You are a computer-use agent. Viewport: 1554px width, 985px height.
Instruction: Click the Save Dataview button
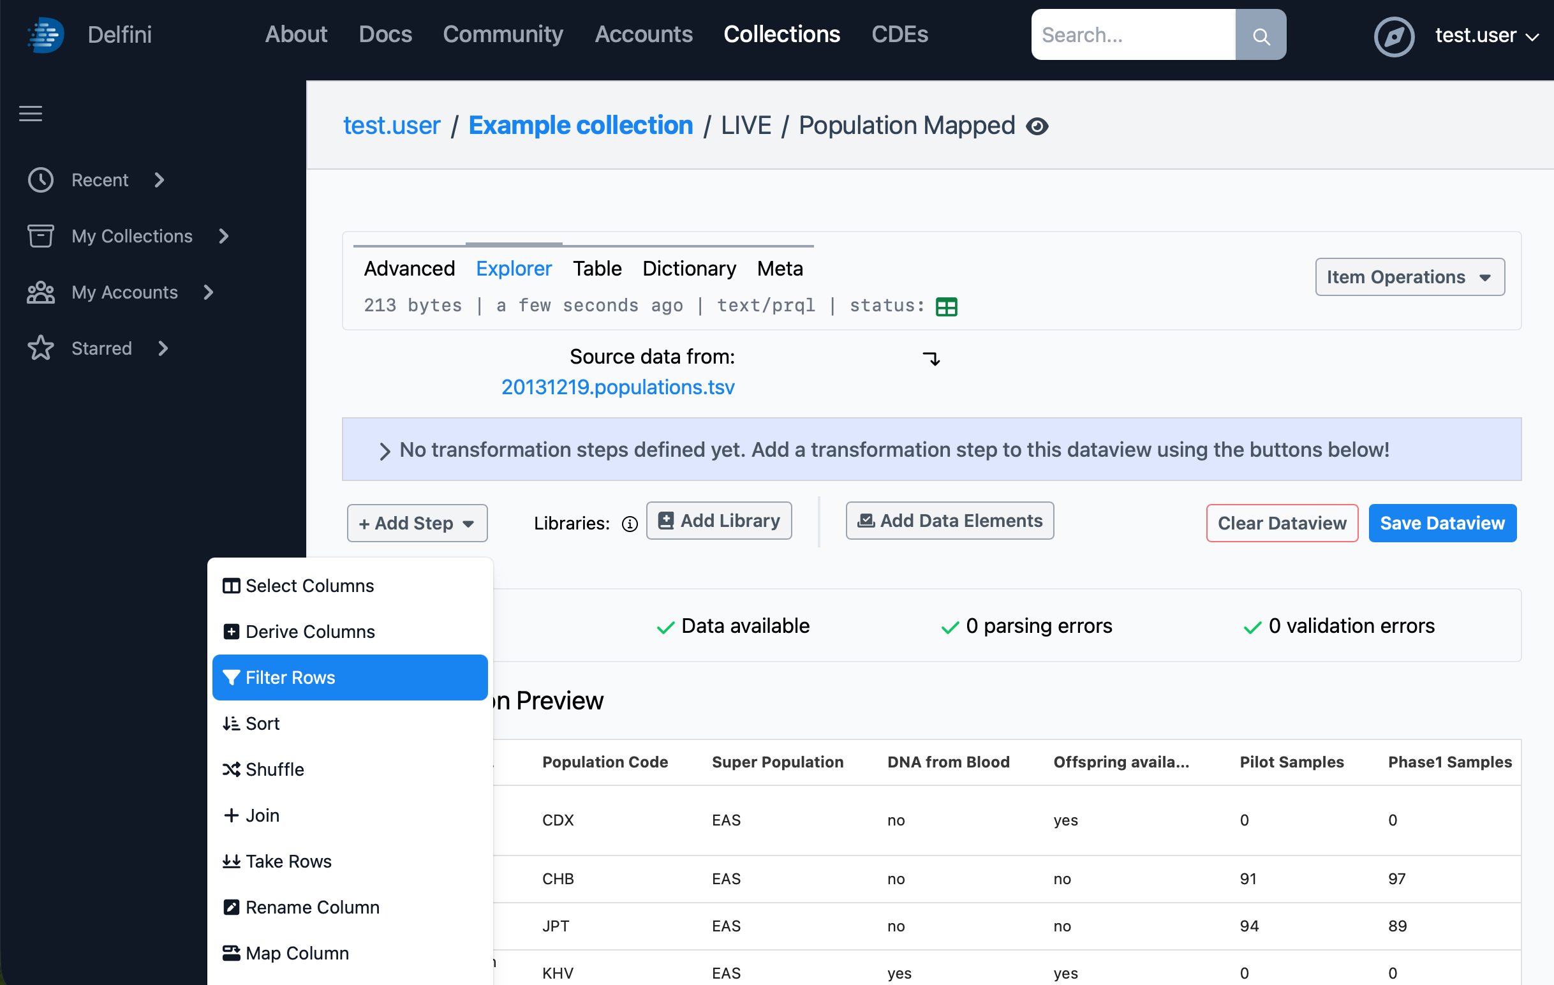click(x=1442, y=523)
